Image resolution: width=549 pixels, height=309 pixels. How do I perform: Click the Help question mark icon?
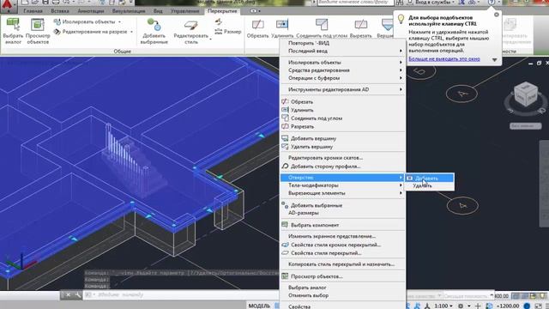point(492,2)
